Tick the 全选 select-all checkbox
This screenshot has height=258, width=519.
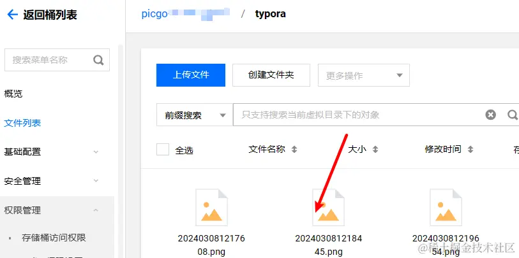163,150
